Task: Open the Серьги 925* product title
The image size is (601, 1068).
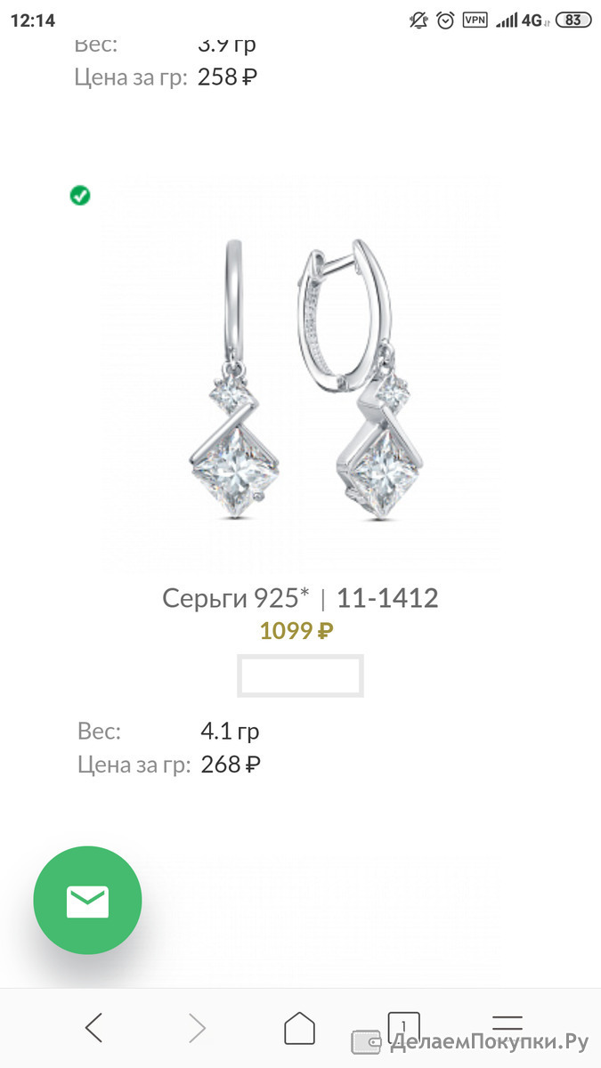Action: [x=235, y=598]
